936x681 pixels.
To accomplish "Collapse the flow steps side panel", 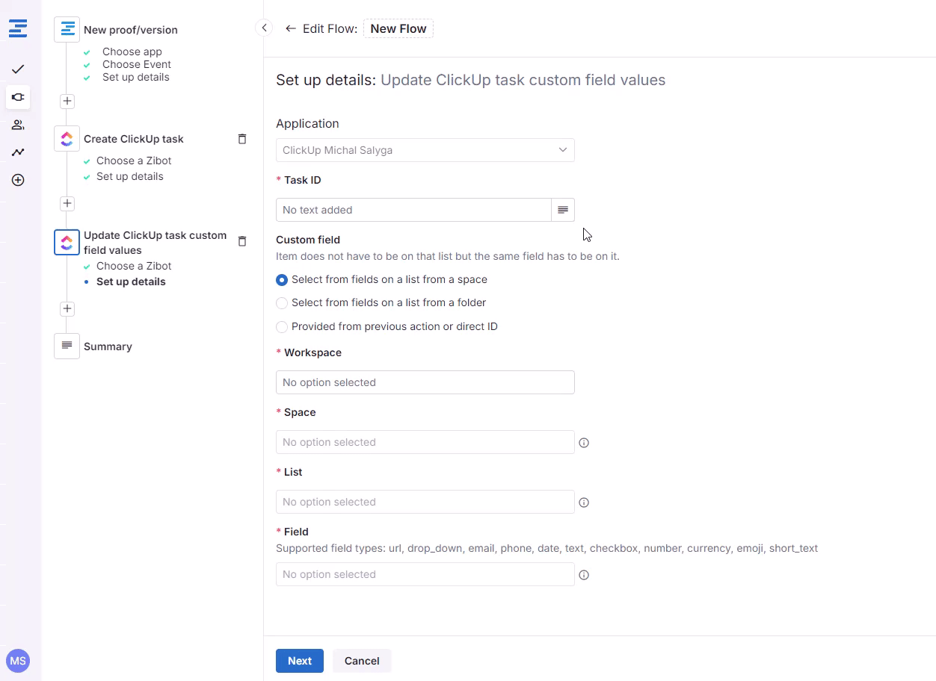I will 263,28.
